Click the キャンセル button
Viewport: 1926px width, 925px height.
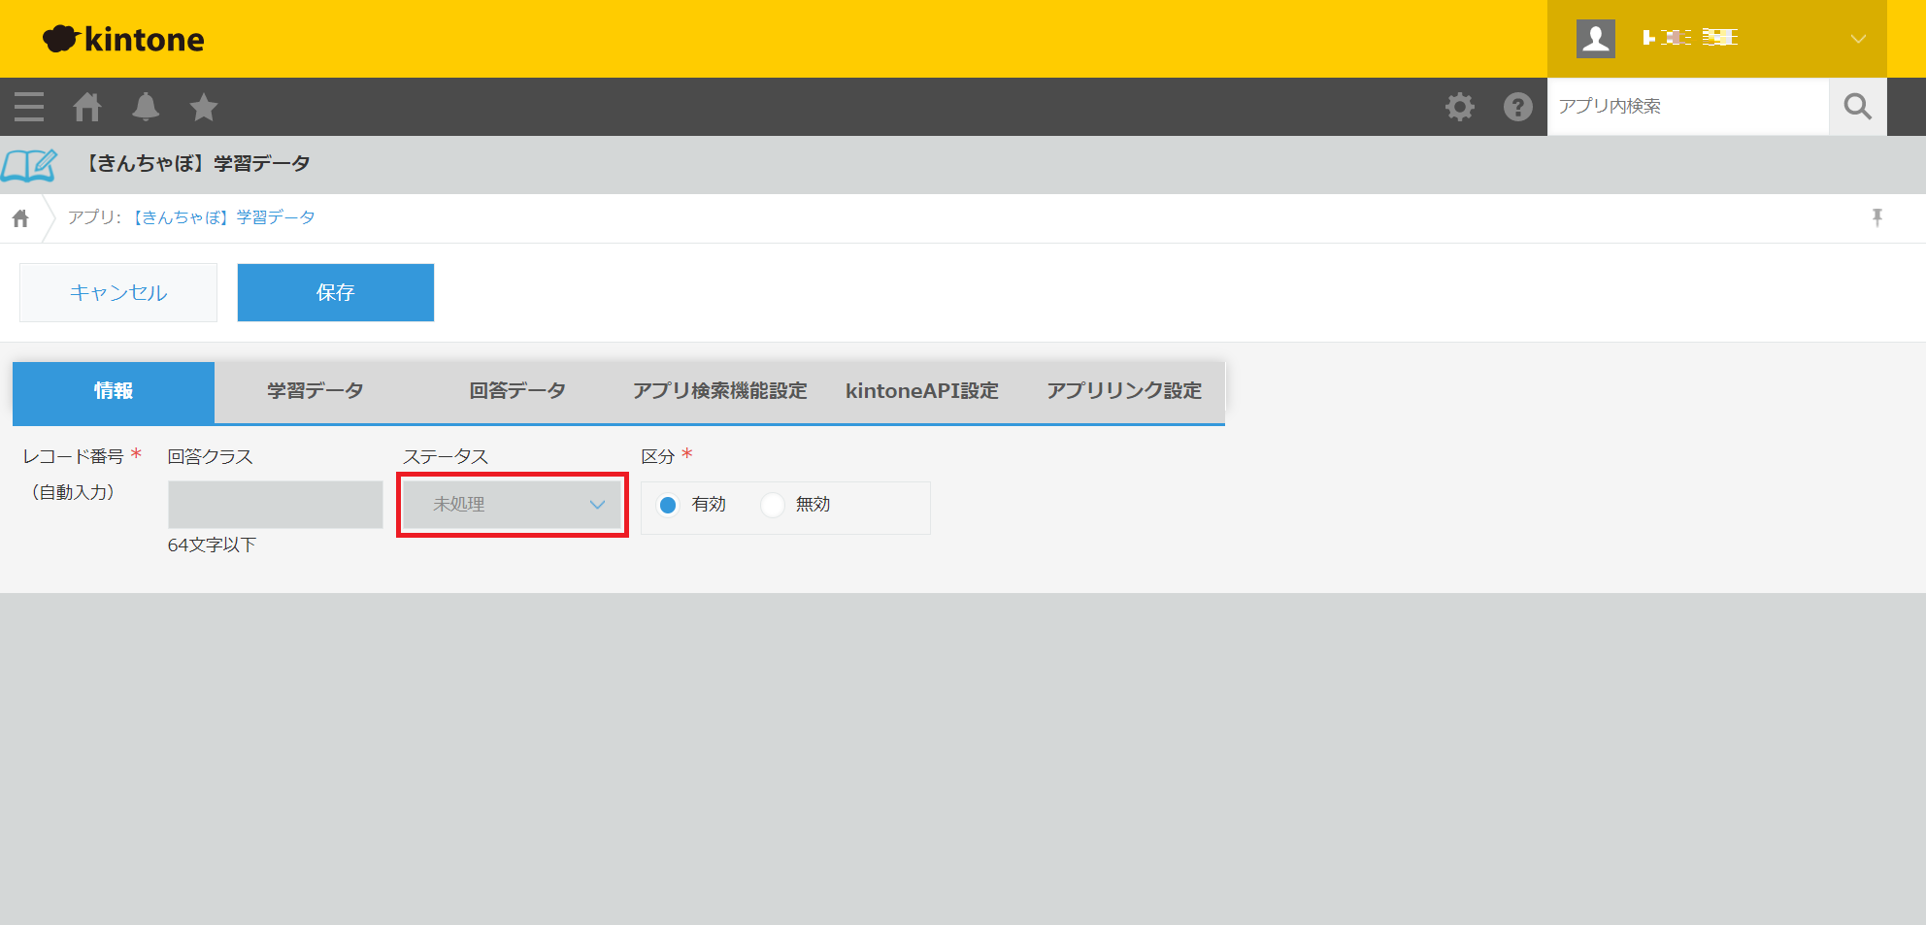tap(118, 292)
